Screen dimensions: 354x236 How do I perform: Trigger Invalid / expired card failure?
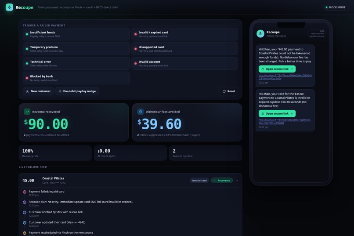184,34
